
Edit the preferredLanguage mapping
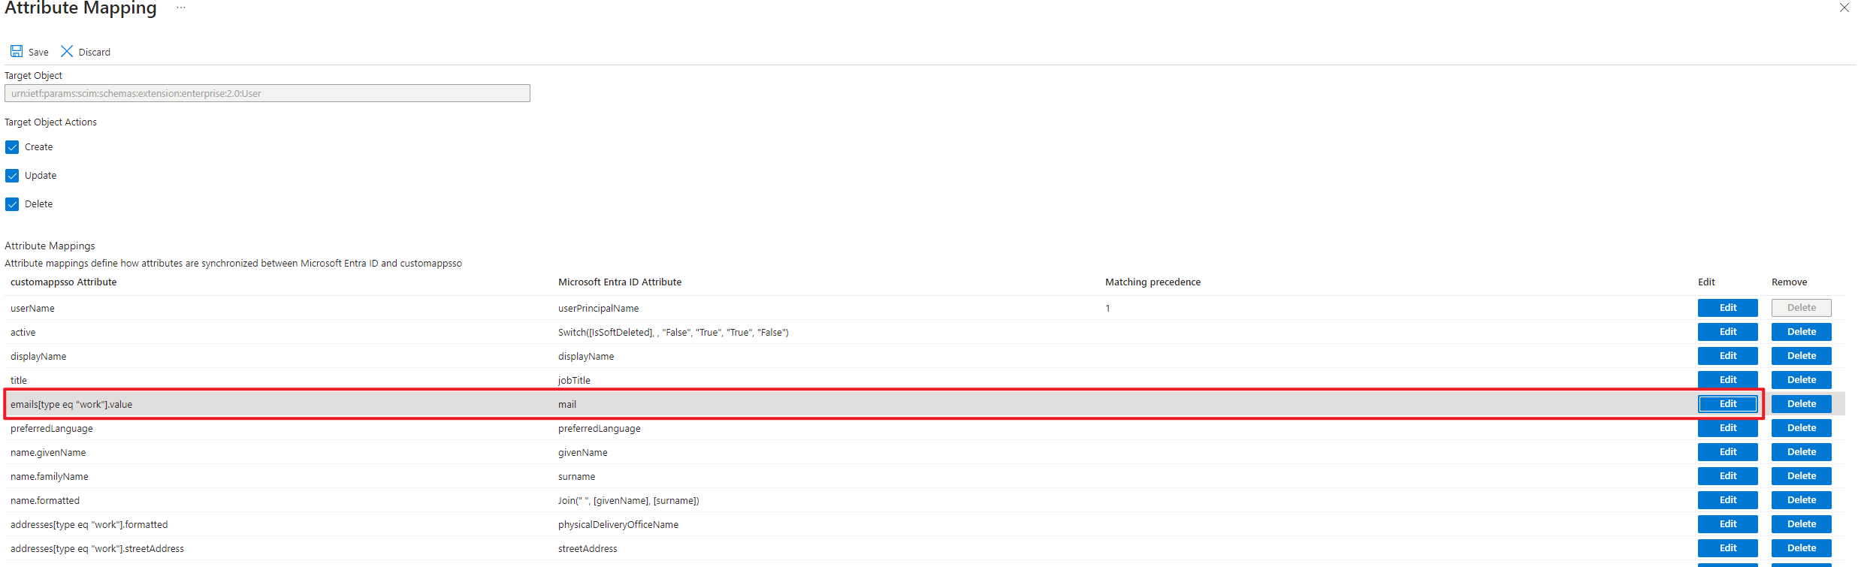coord(1728,428)
